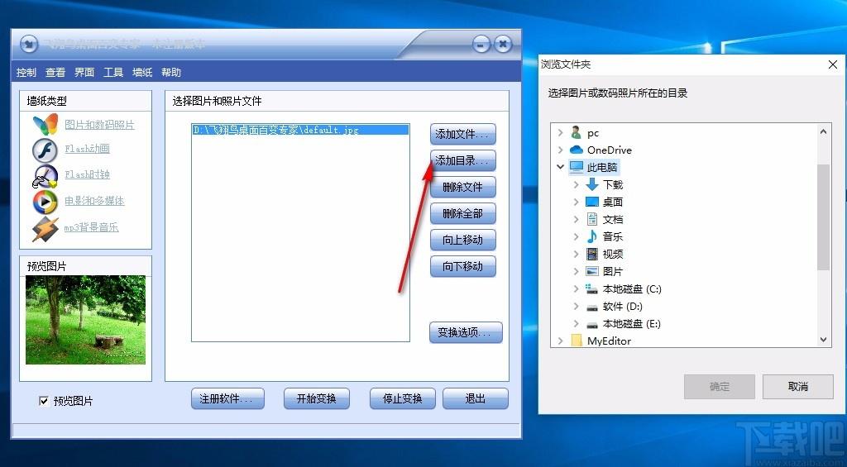The height and width of the screenshot is (467, 847).
Task: Click the app logo icon in title bar
Action: click(x=29, y=44)
